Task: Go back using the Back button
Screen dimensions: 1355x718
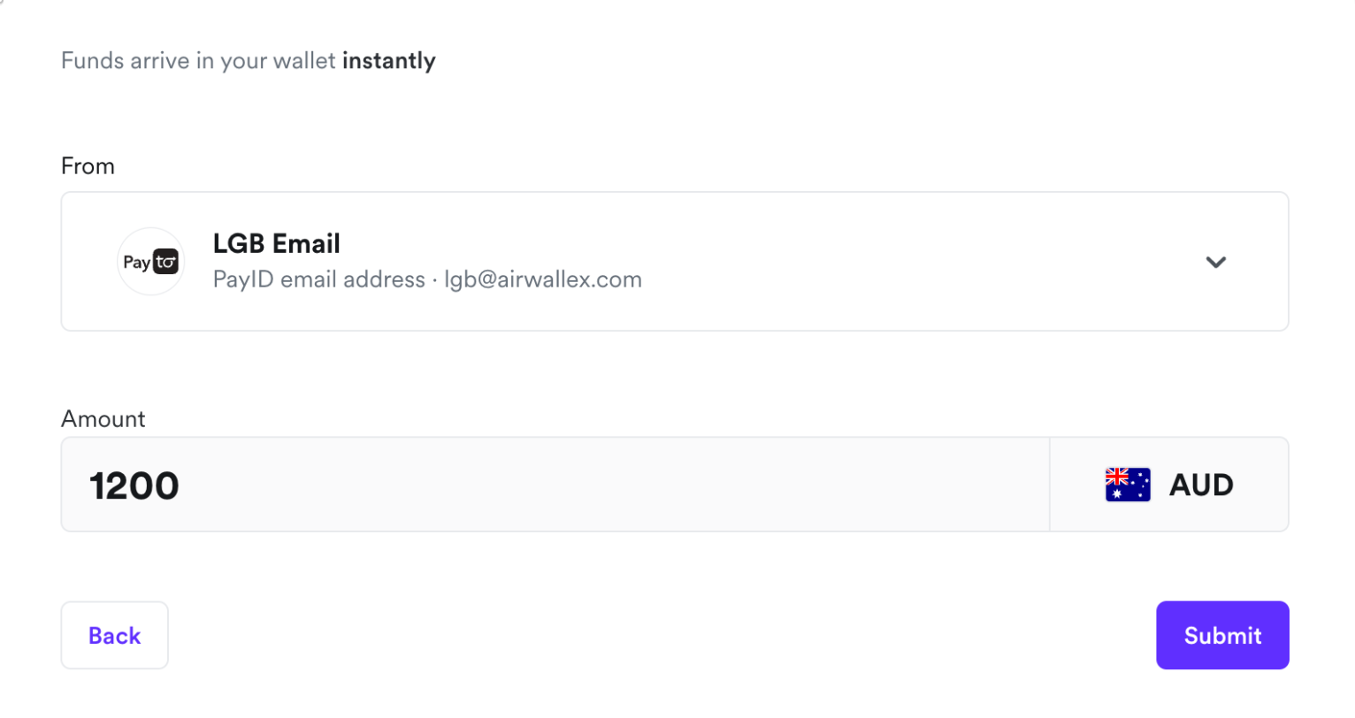Action: tap(114, 636)
